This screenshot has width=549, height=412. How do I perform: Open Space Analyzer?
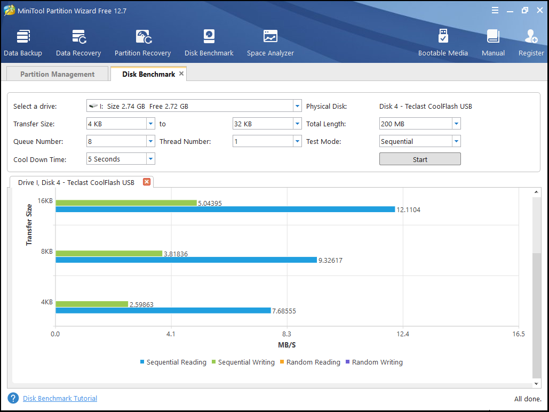tap(270, 43)
